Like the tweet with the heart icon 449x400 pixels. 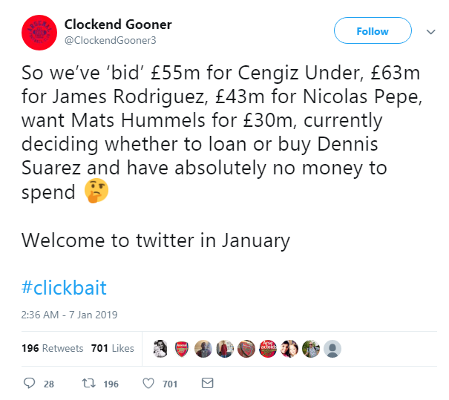tap(148, 383)
